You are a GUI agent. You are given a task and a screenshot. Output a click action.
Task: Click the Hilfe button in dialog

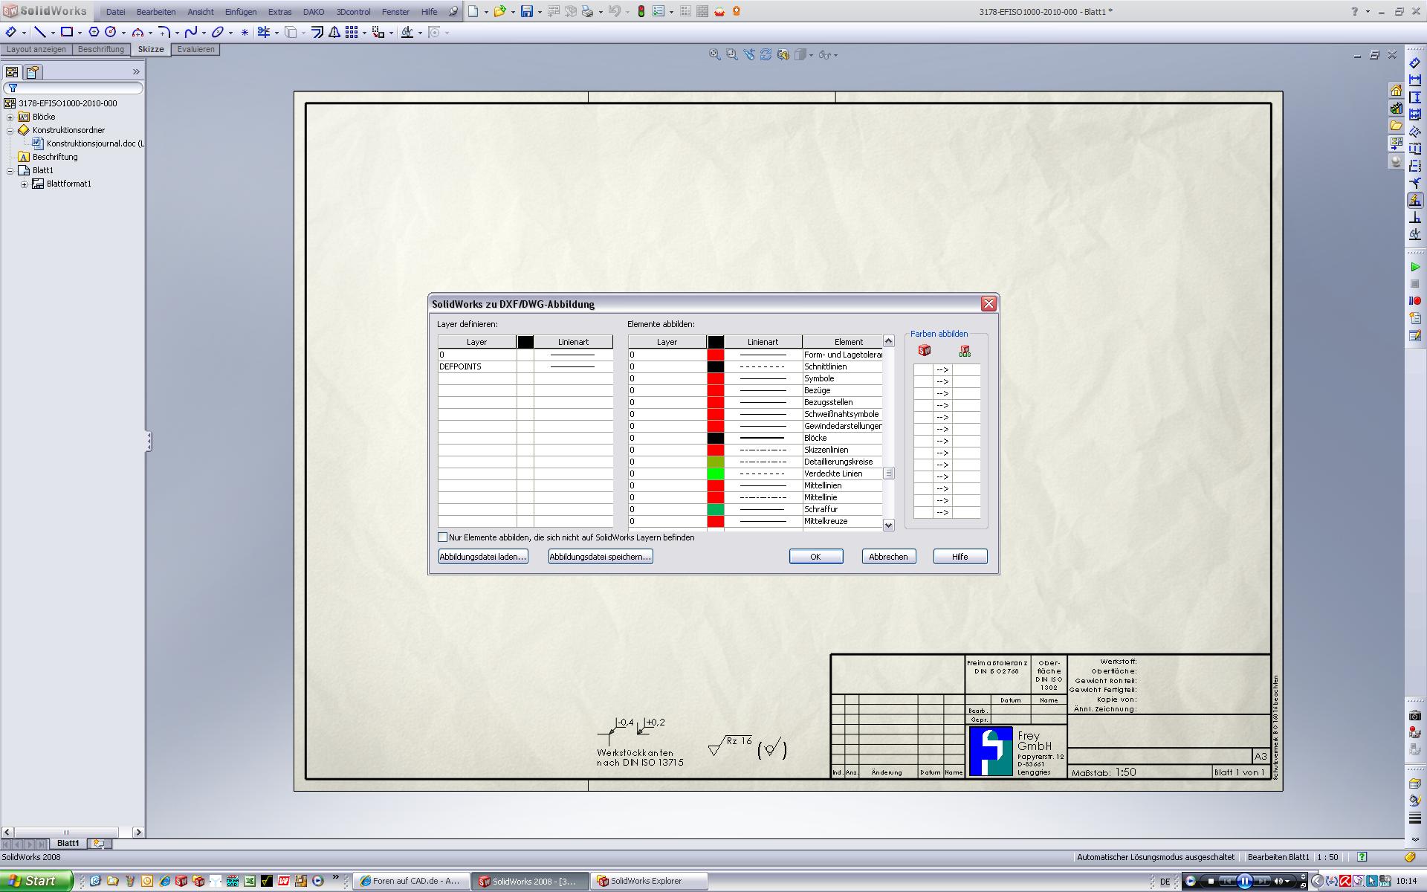click(x=960, y=557)
